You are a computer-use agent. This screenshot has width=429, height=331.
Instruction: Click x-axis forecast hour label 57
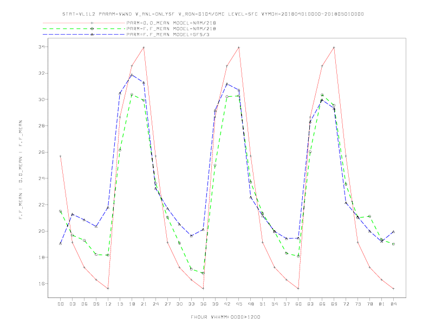coord(287,304)
